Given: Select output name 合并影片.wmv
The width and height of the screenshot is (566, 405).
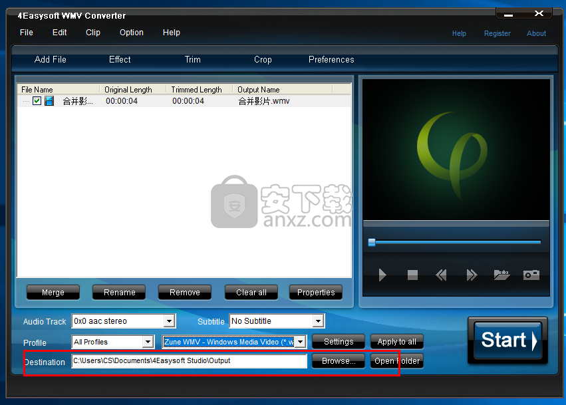Looking at the screenshot, I should pos(264,101).
